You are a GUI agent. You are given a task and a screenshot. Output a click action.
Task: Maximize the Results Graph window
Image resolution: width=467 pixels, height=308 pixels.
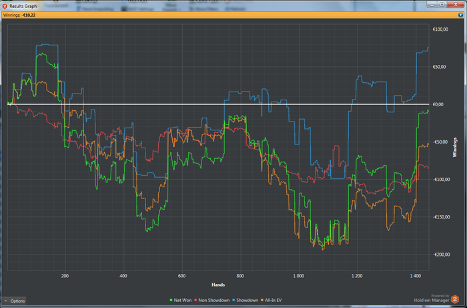coord(442,5)
